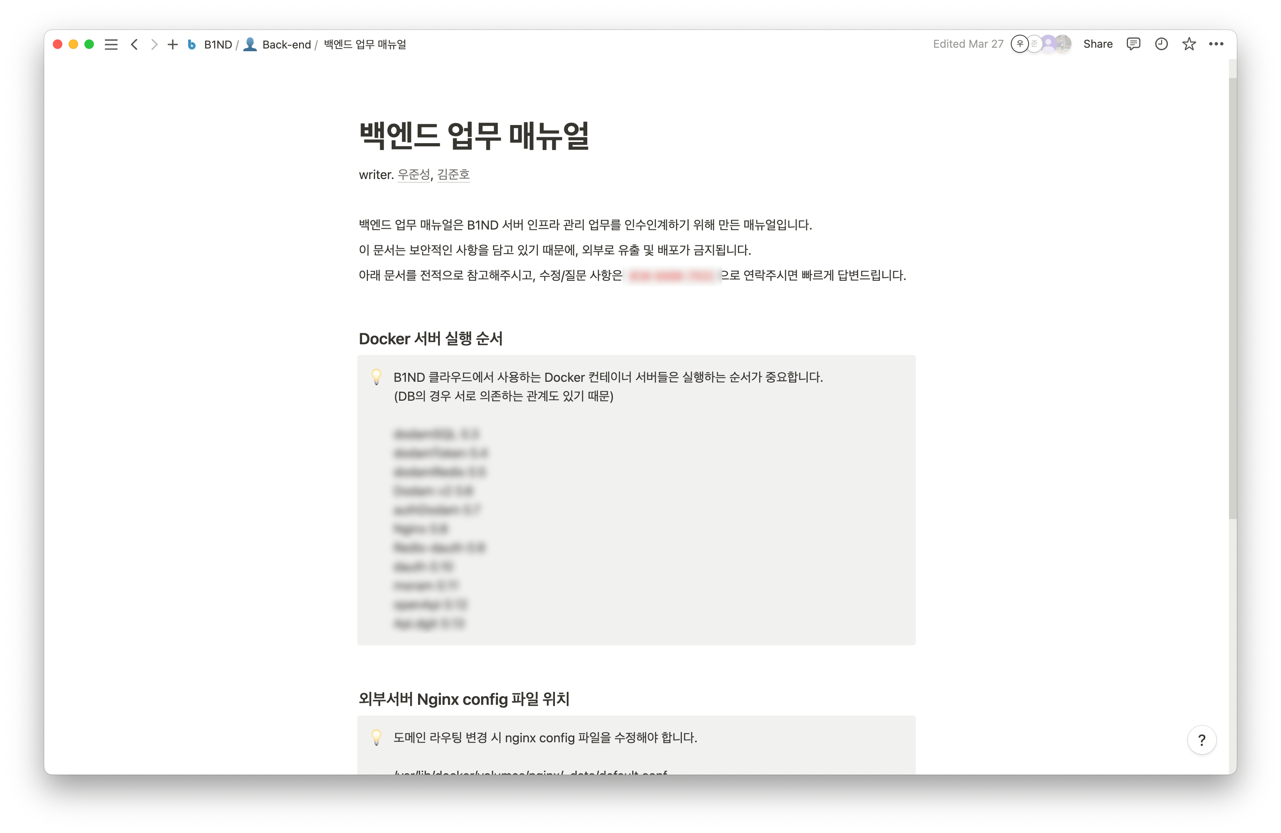This screenshot has width=1281, height=833.
Task: Click the Share button
Action: (x=1098, y=44)
